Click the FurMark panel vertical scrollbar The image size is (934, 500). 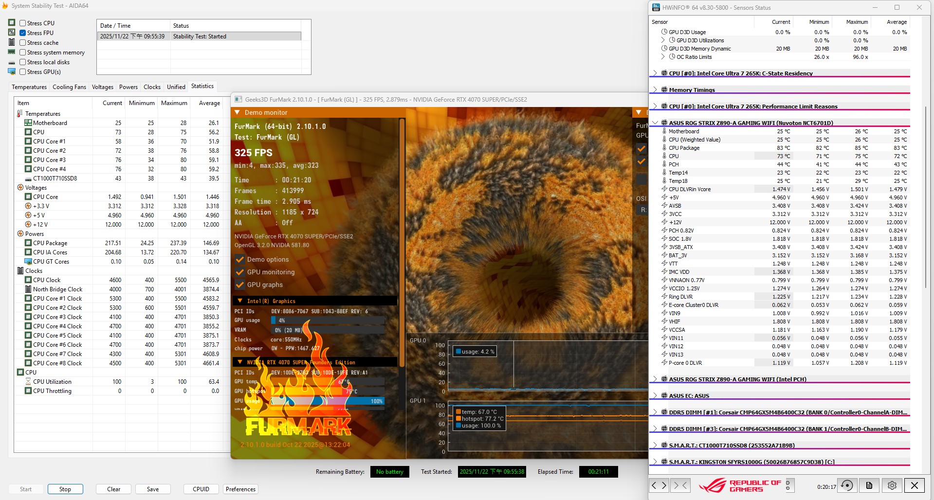coord(402,243)
